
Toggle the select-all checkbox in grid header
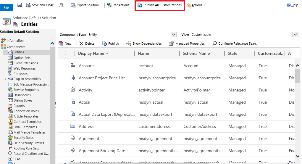64,53
